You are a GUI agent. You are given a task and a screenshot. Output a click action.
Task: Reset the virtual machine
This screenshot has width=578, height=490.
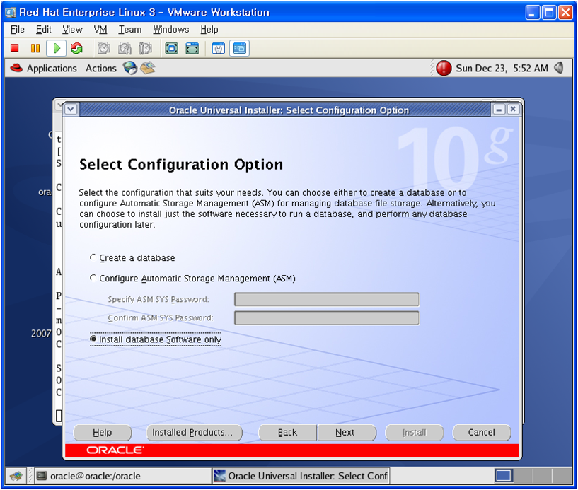[76, 48]
